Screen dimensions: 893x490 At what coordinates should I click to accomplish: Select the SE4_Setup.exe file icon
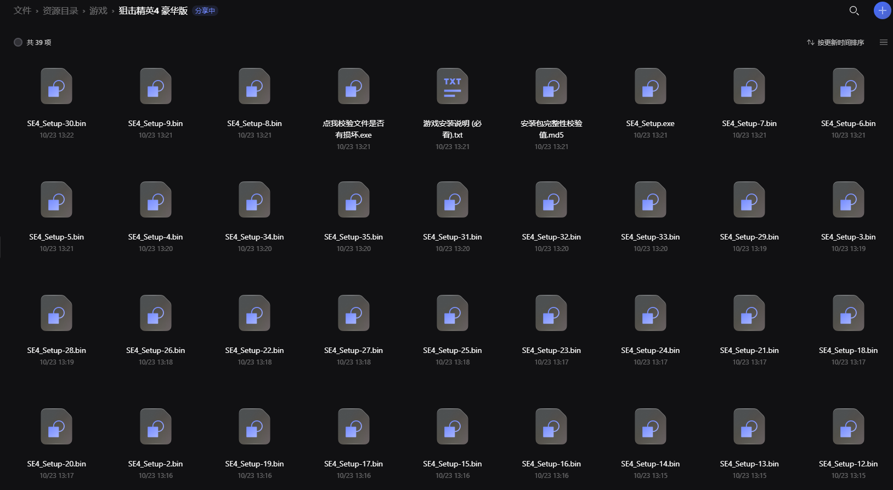651,86
